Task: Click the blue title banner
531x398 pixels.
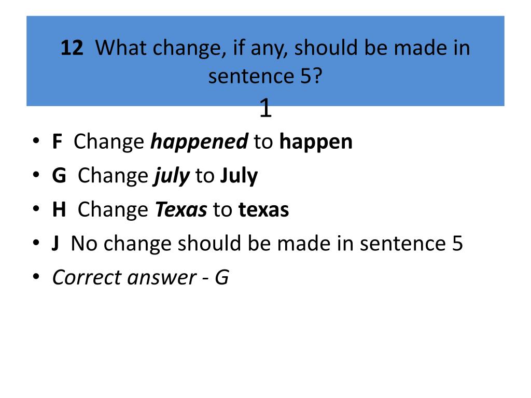Action: tap(265, 61)
